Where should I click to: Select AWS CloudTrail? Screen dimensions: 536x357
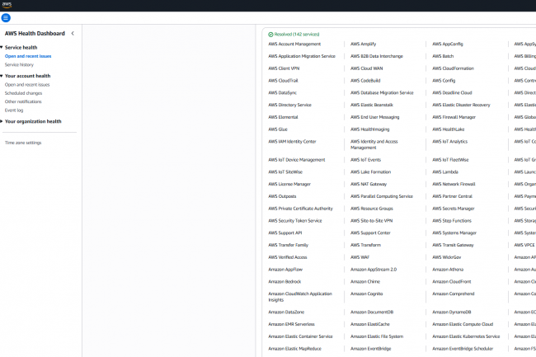[283, 81]
